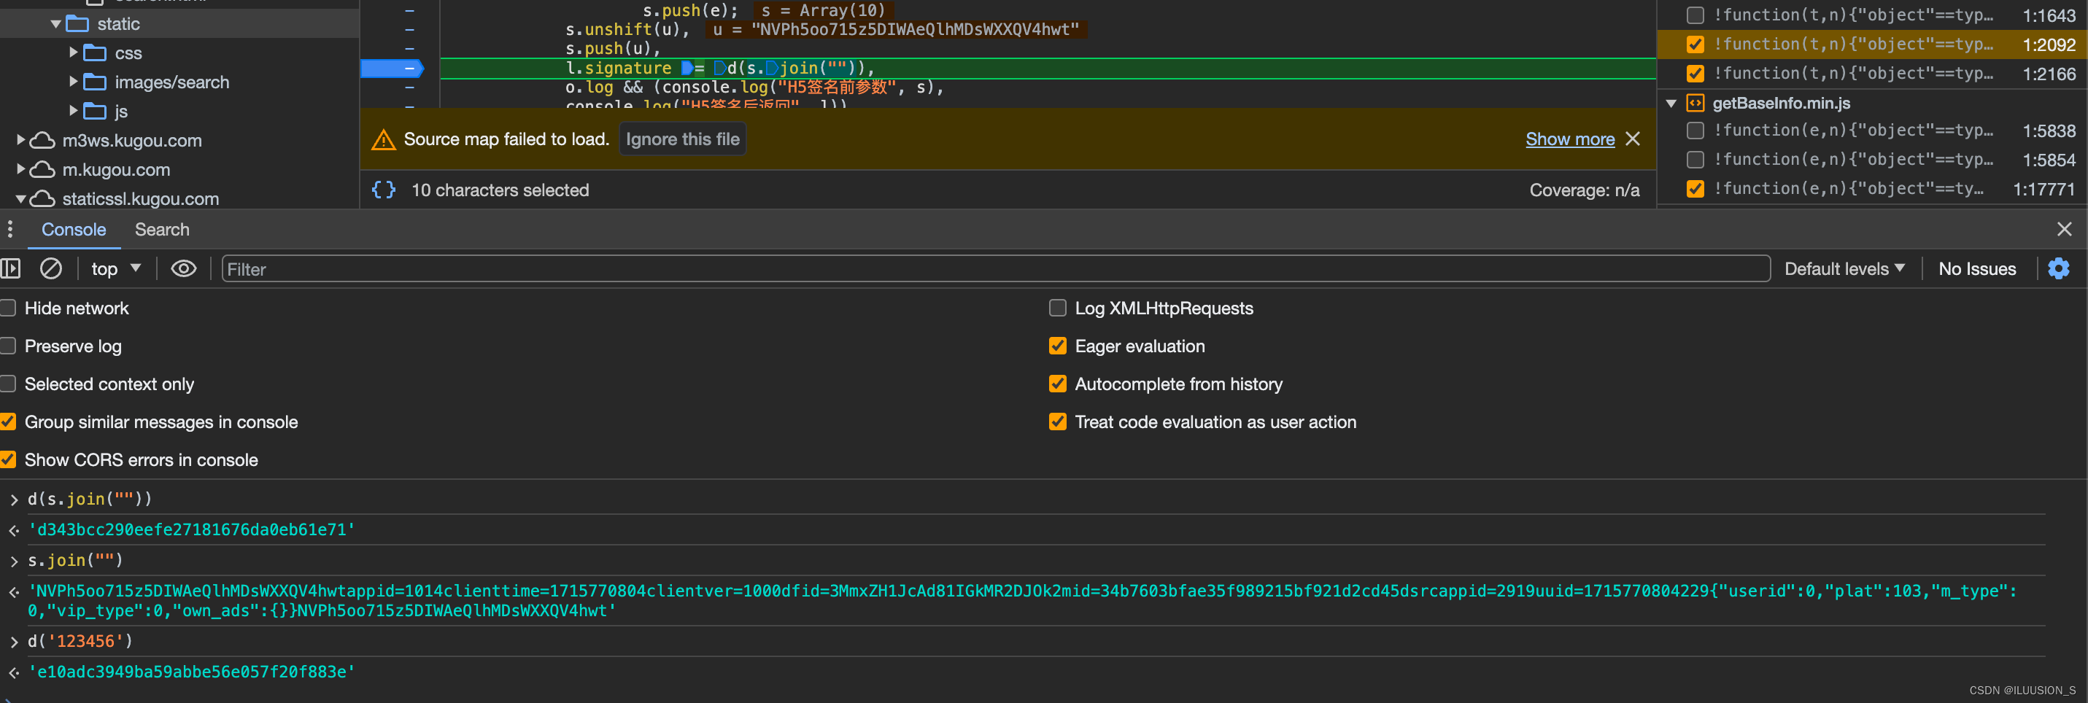Toggle the console sidebar panel

pyautogui.click(x=10, y=269)
